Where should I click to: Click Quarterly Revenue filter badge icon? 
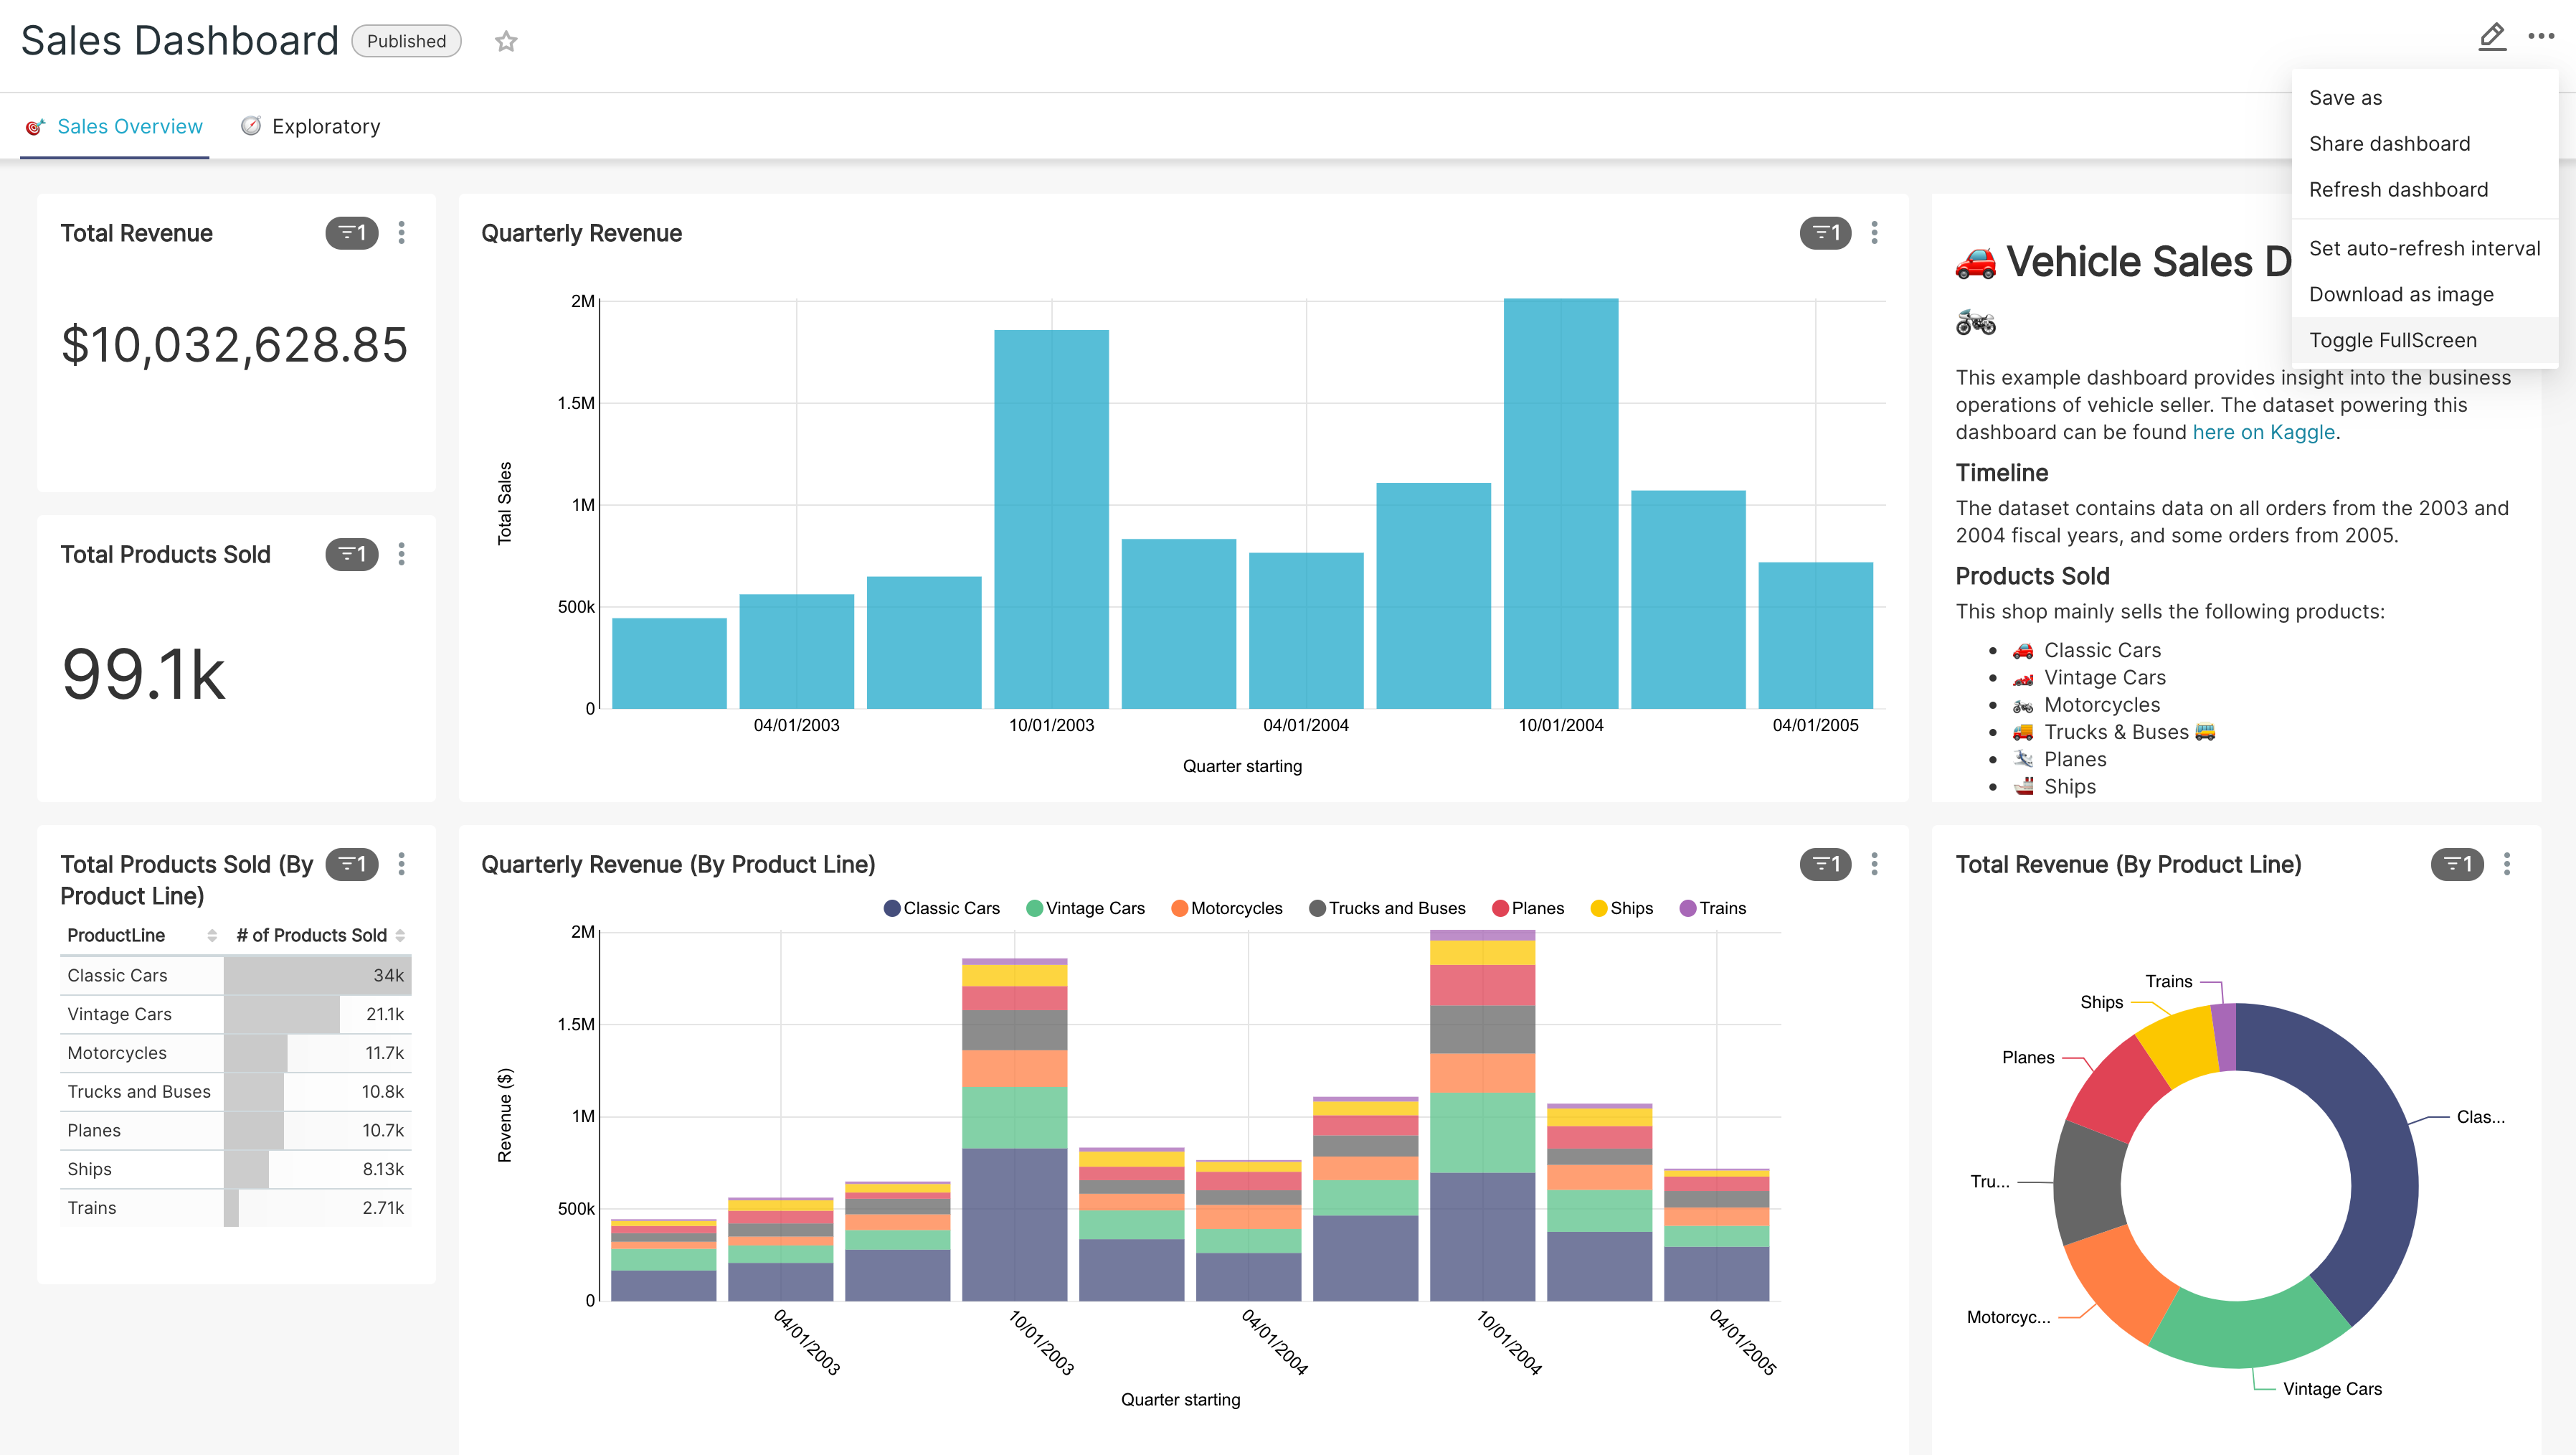[x=1825, y=232]
